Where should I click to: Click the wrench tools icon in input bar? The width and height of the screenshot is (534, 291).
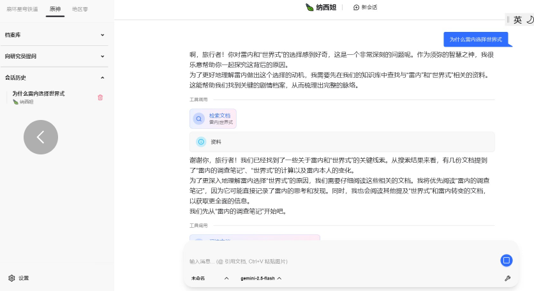coord(507,278)
